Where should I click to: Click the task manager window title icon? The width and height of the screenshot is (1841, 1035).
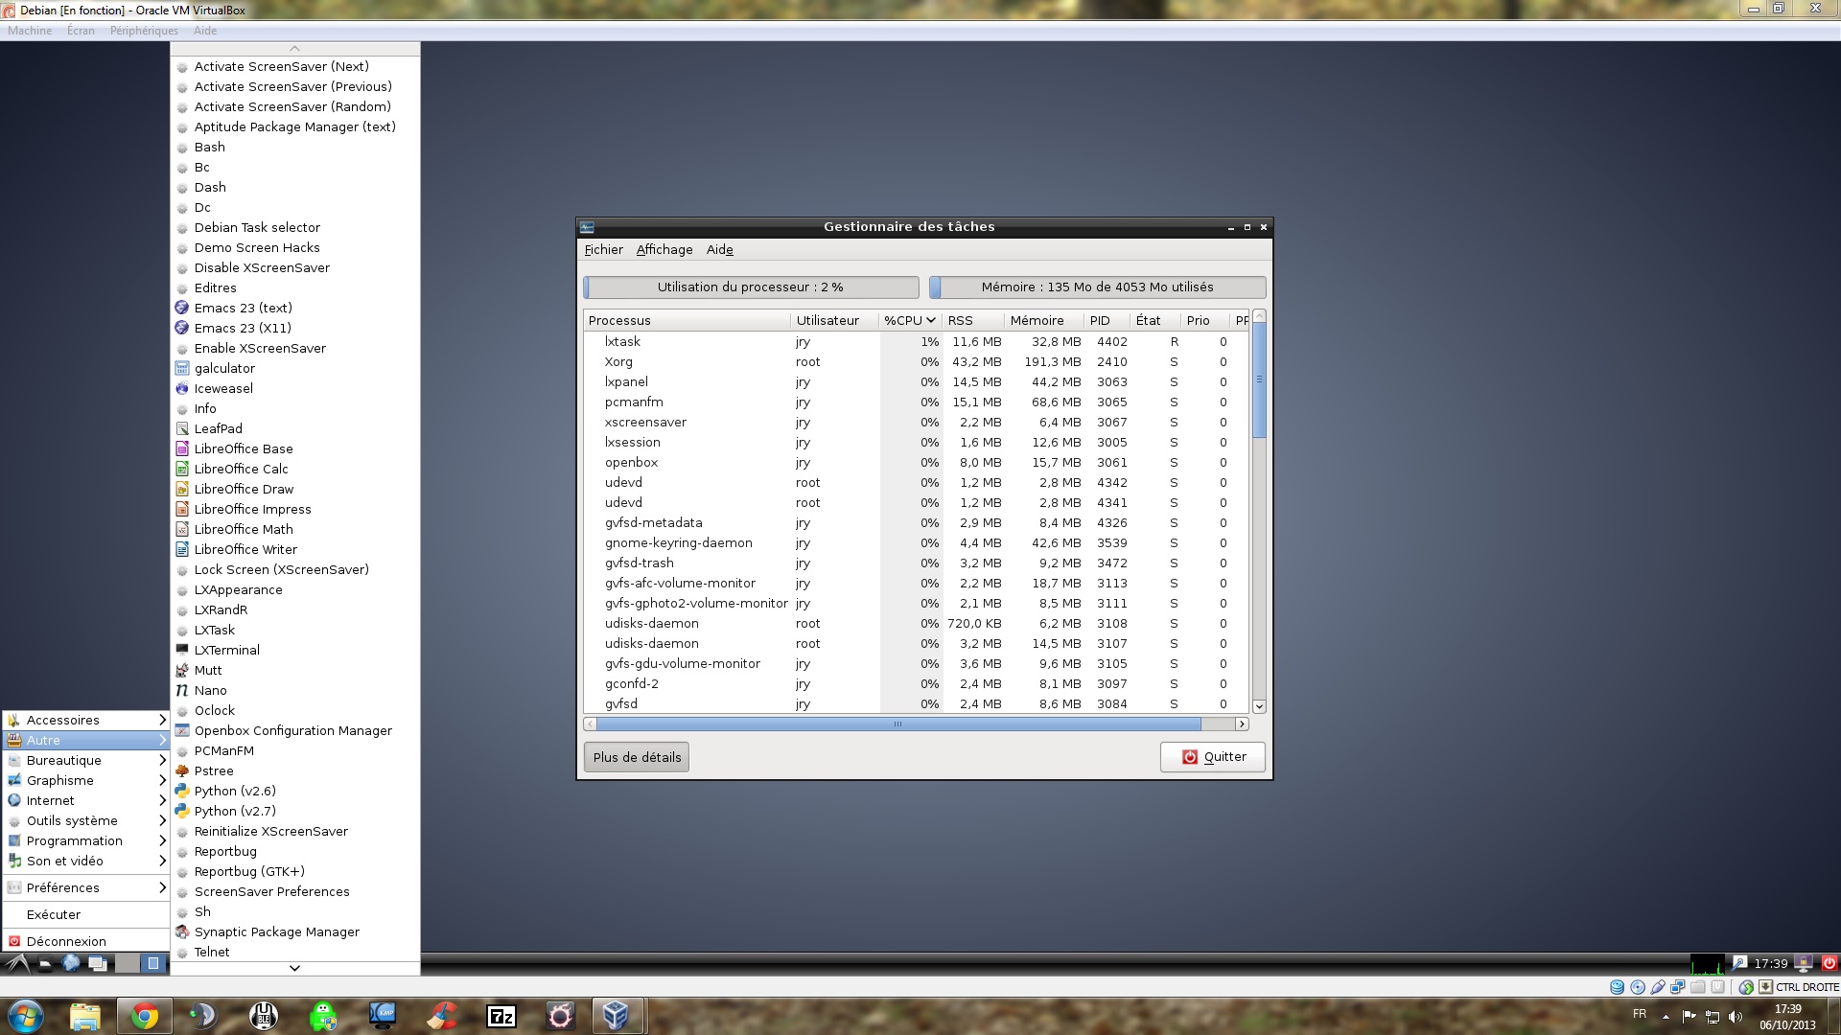(x=587, y=227)
